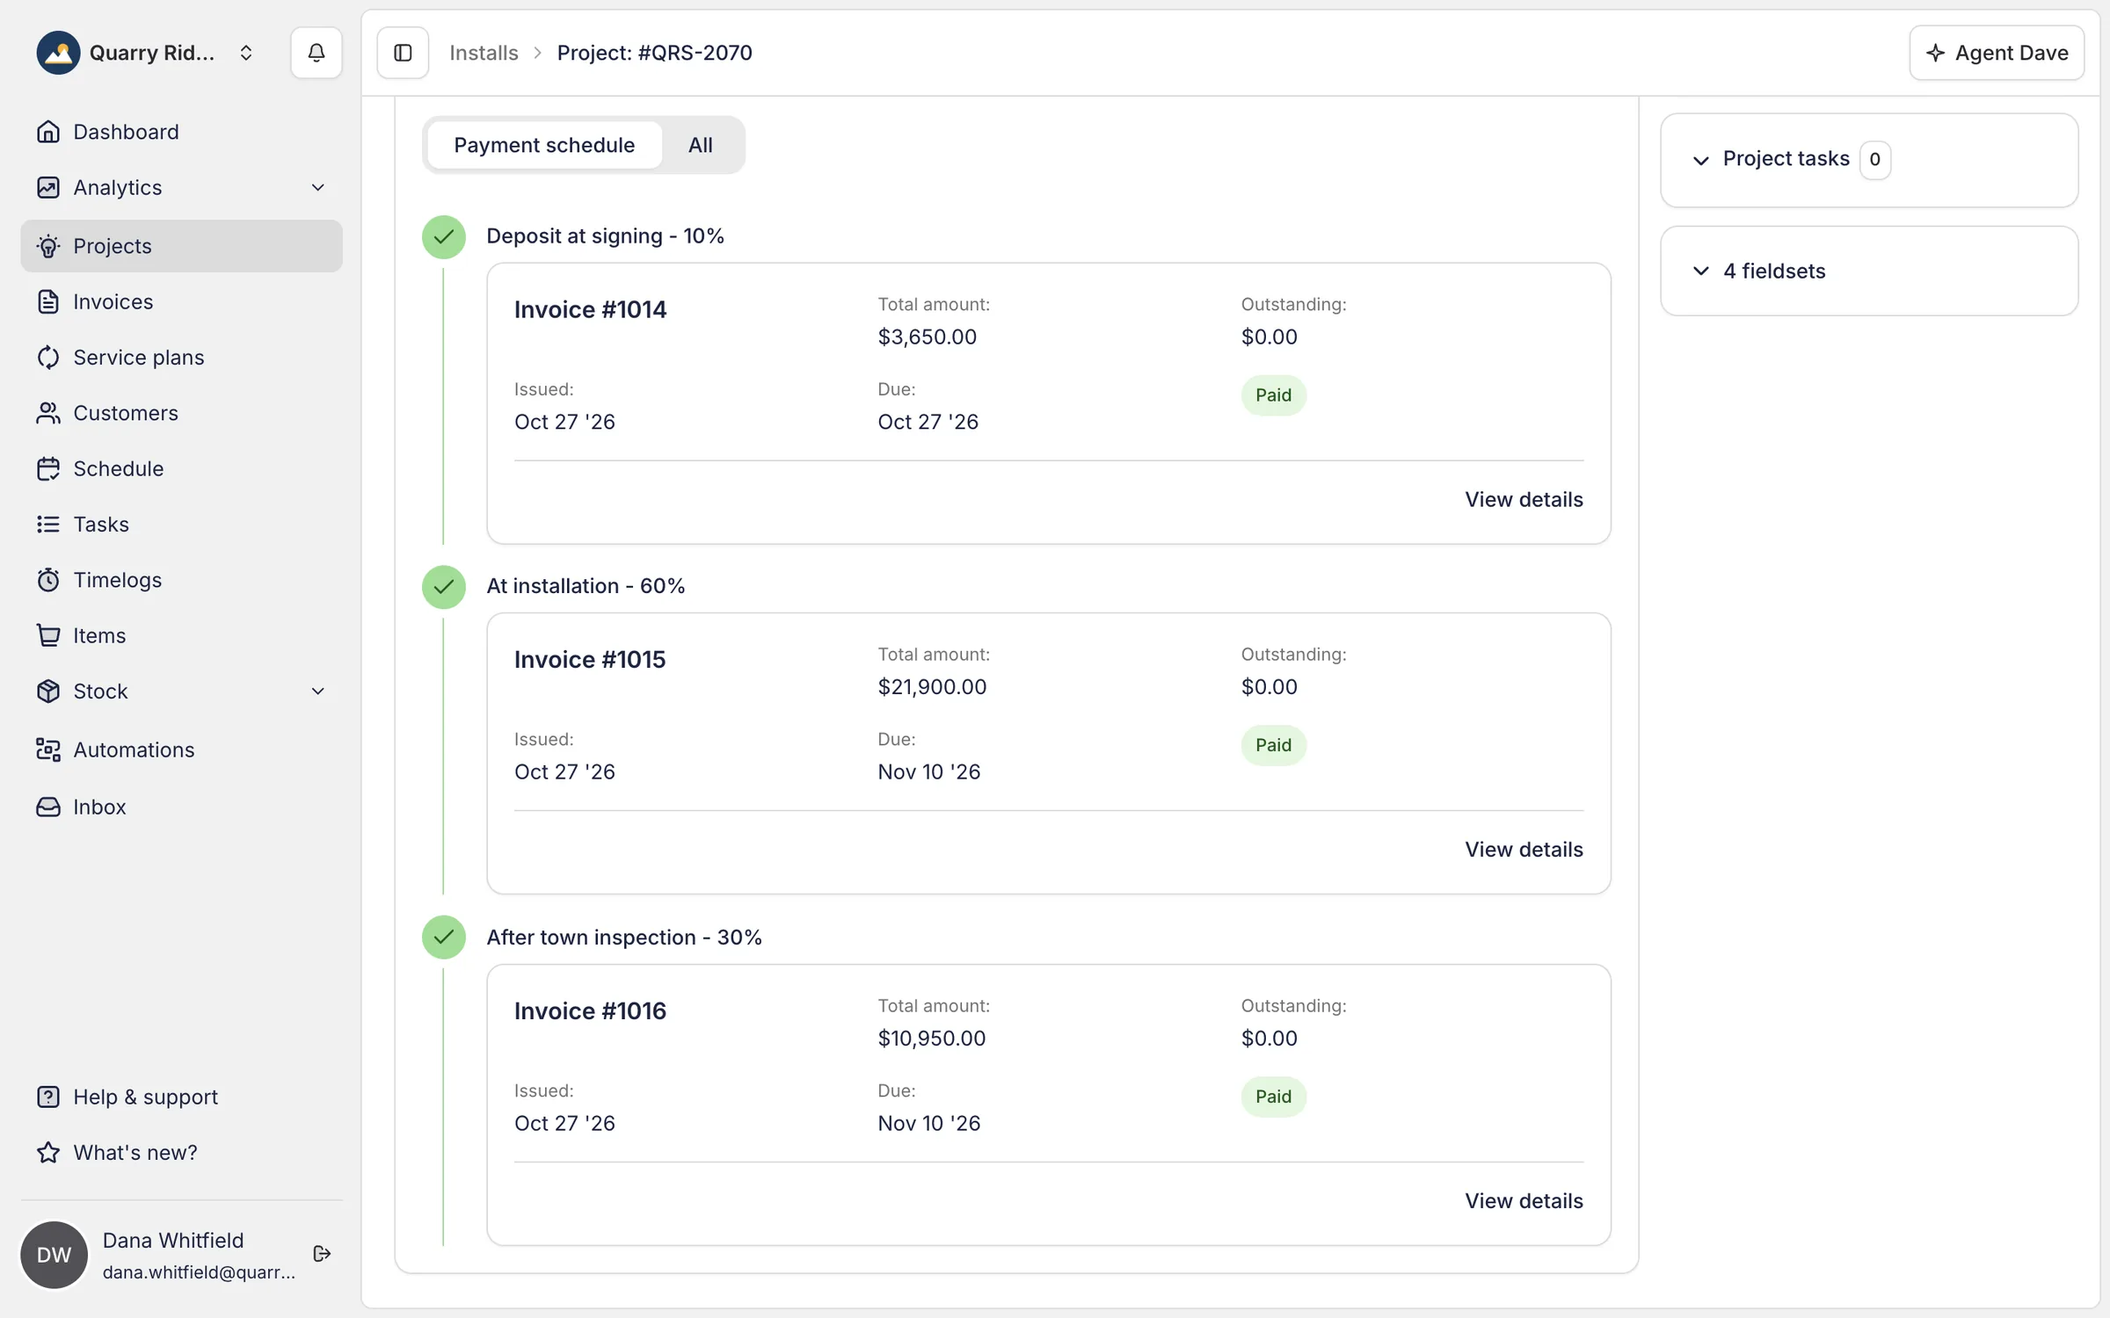Viewport: 2110px width, 1318px height.
Task: Toggle the sidebar panel button
Action: pyautogui.click(x=403, y=53)
